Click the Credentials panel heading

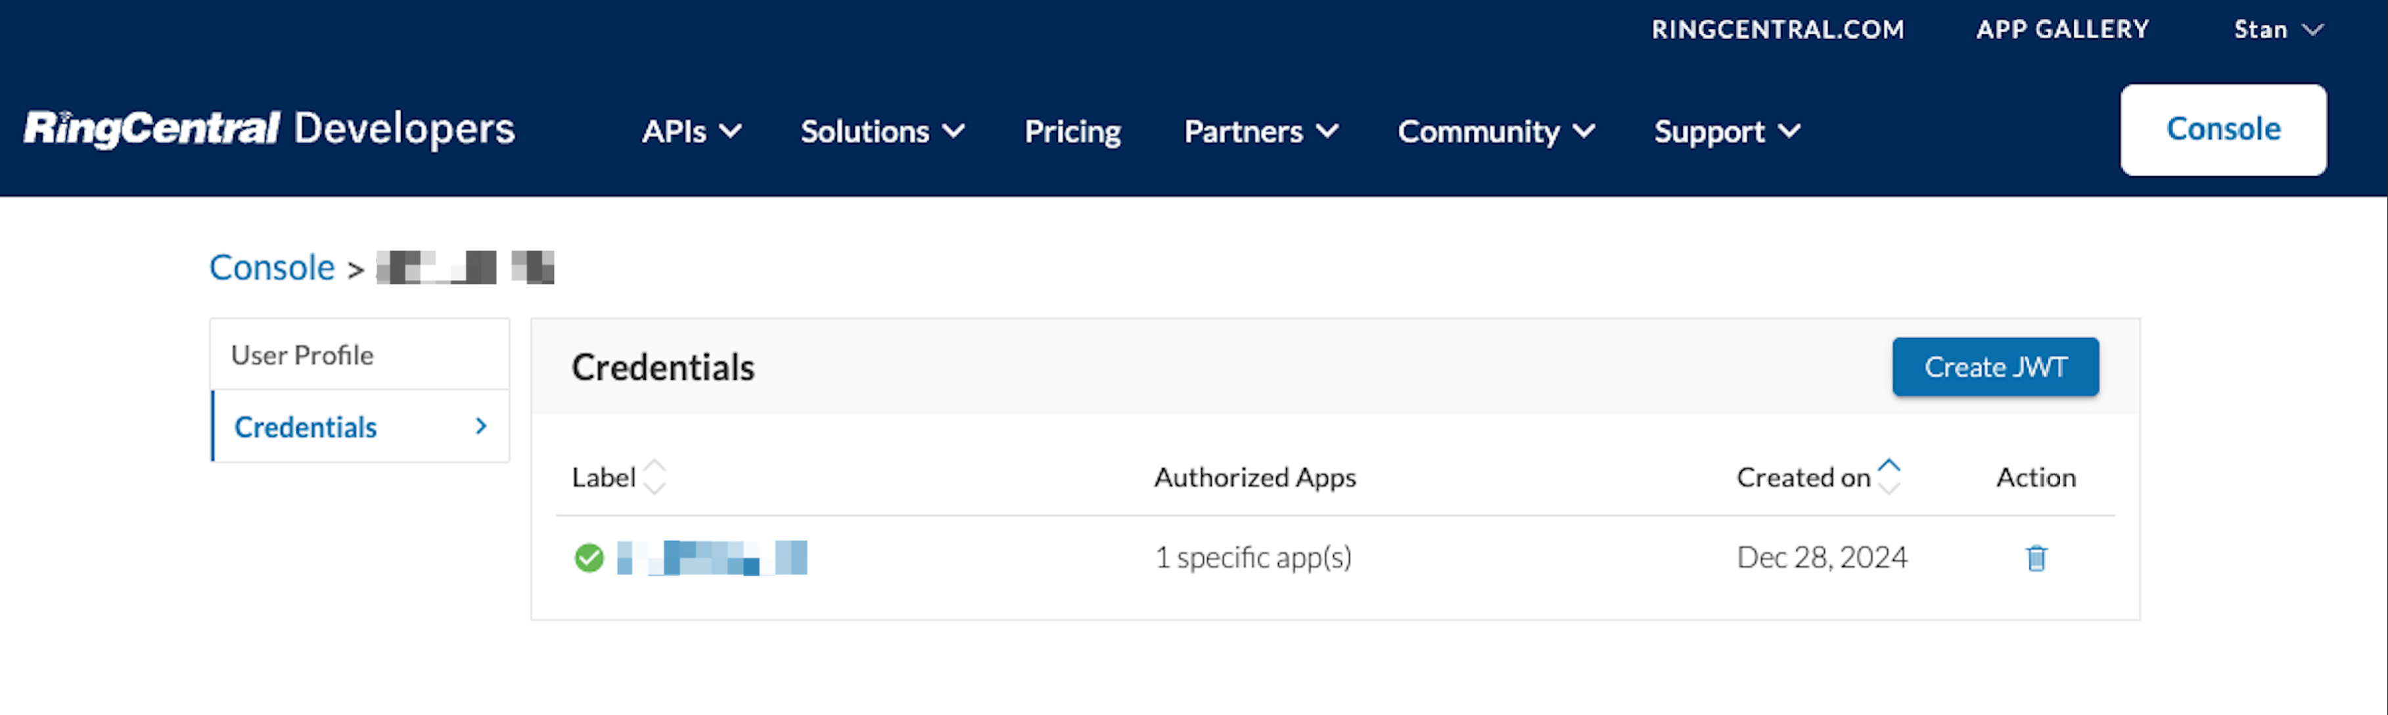click(x=663, y=367)
